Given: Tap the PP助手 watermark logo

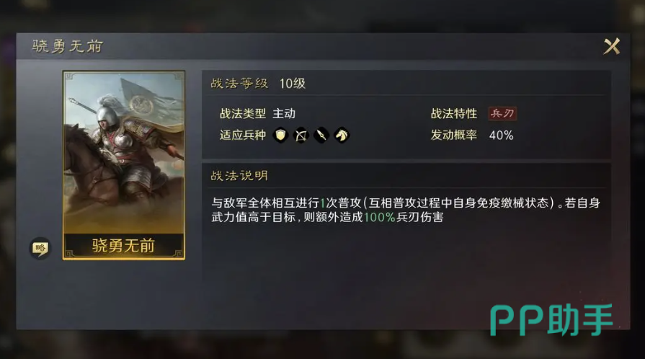Looking at the screenshot, I should pos(551,320).
